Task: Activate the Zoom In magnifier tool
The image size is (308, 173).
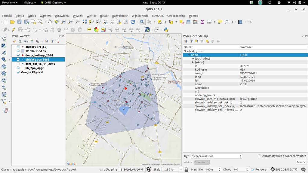Action: coord(63,22)
